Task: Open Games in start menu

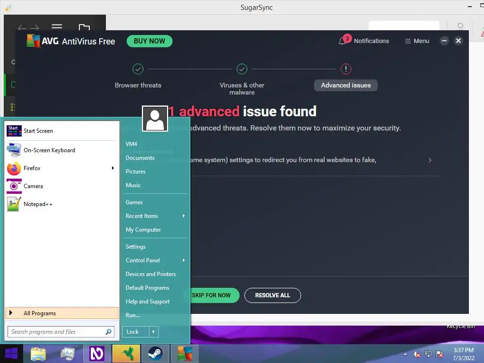Action: point(134,202)
